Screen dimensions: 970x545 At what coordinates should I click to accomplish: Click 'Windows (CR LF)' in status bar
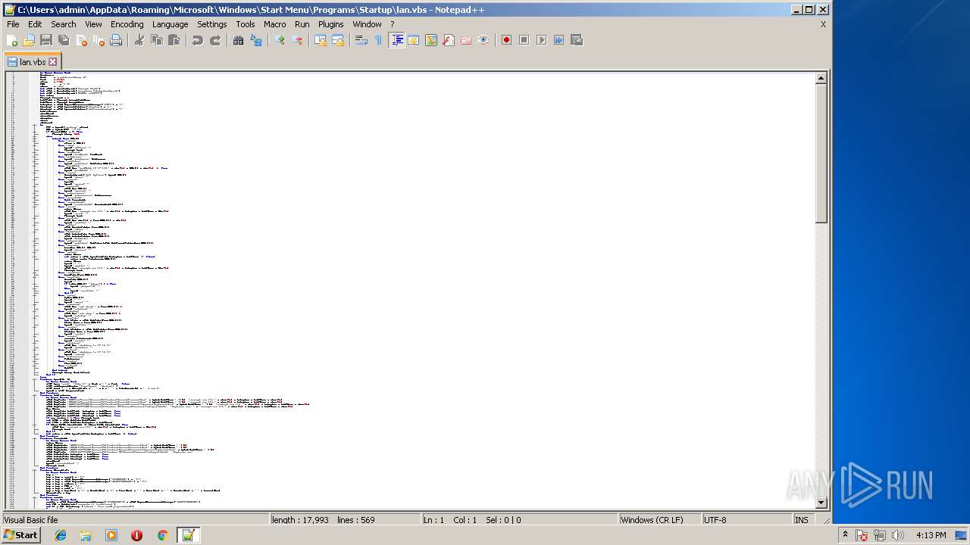652,520
